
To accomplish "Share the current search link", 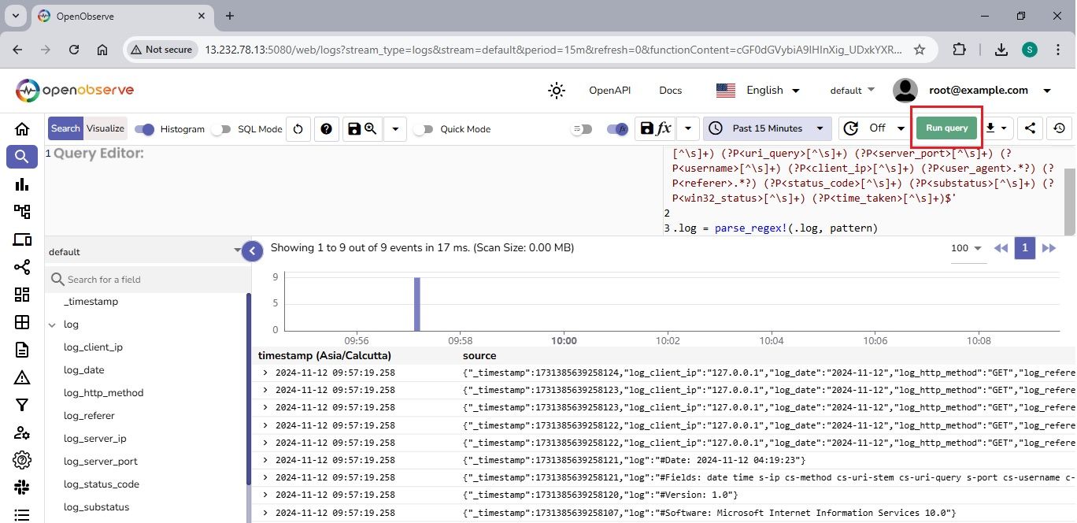I will pos(1031,128).
